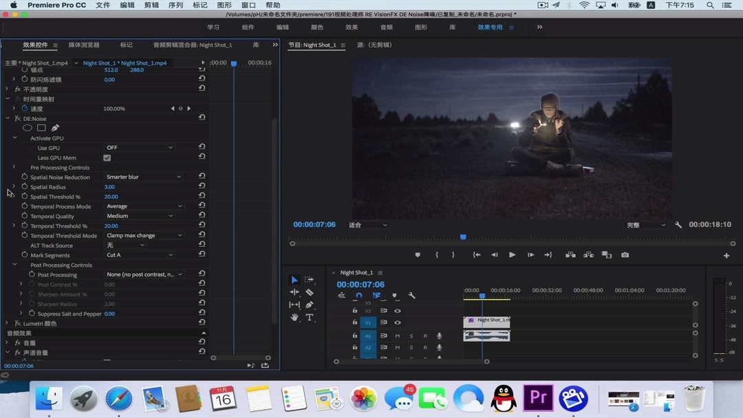Expand the Pre Processing Controls group

(x=14, y=167)
